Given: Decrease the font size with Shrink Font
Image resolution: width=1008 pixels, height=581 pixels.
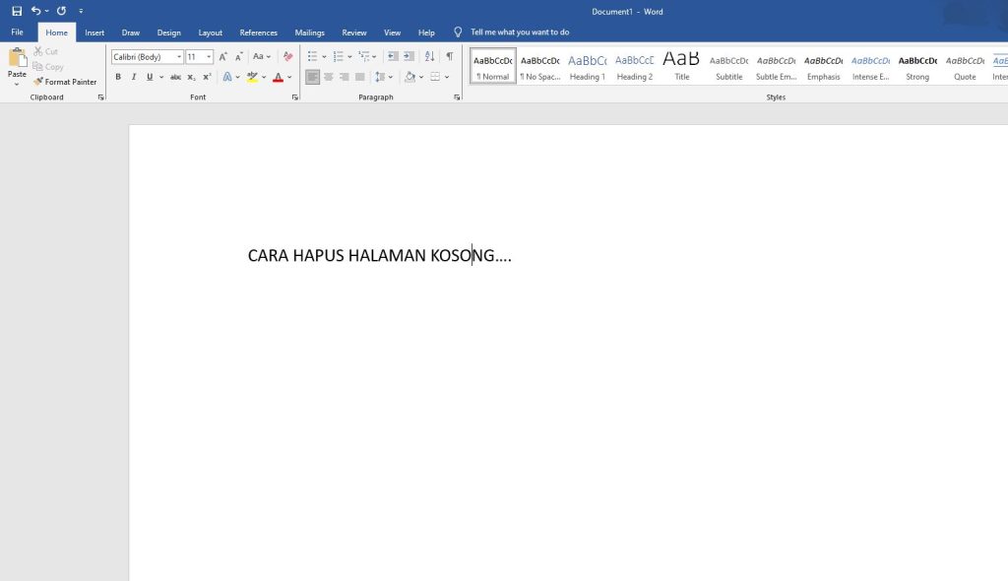Looking at the screenshot, I should (x=238, y=56).
